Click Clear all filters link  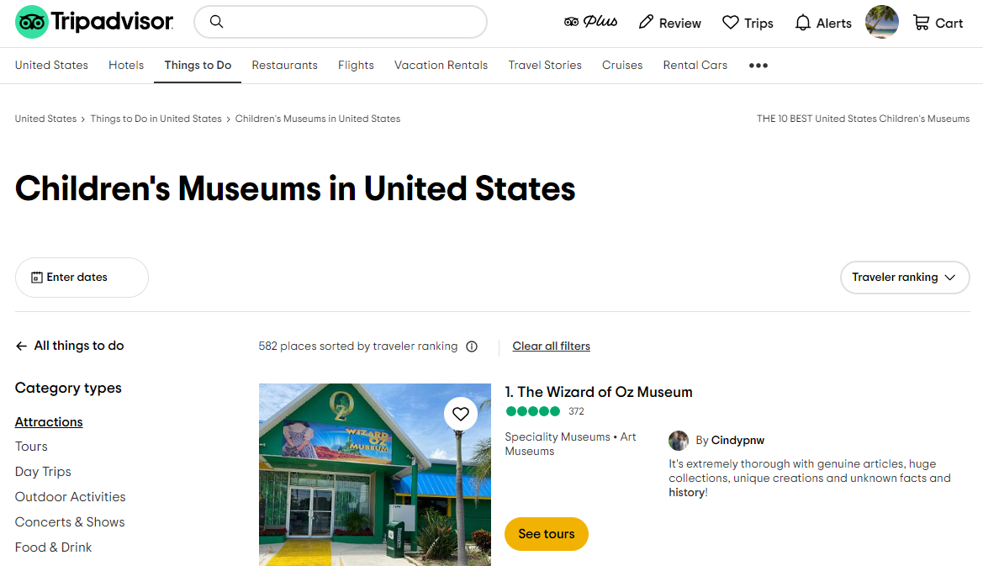[552, 346]
